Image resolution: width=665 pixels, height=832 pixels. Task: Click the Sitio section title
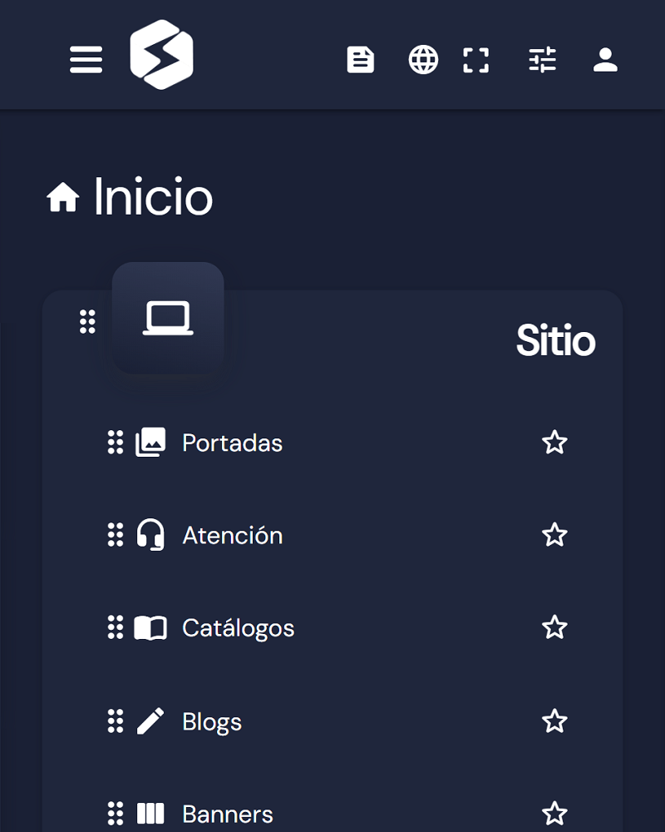[556, 340]
